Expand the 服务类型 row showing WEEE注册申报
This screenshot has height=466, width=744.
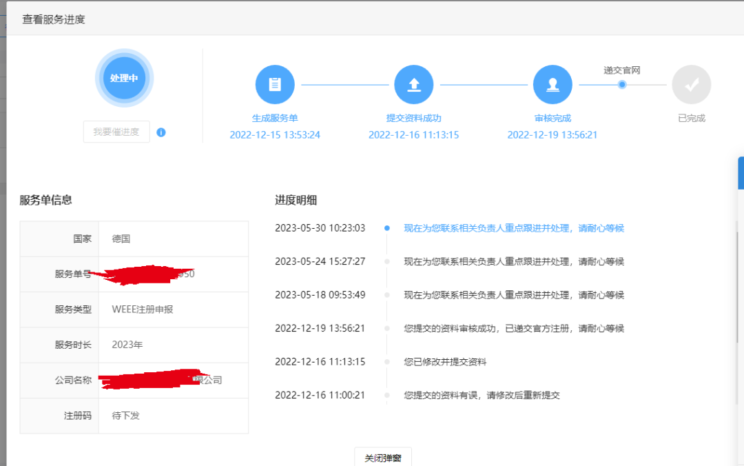pos(134,309)
